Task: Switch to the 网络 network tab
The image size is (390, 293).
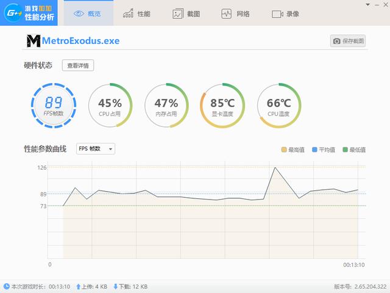Action: [235, 13]
